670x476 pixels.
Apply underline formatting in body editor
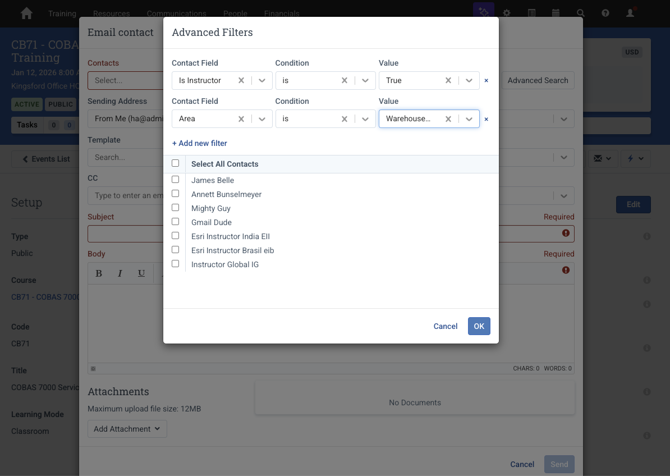[x=141, y=273]
